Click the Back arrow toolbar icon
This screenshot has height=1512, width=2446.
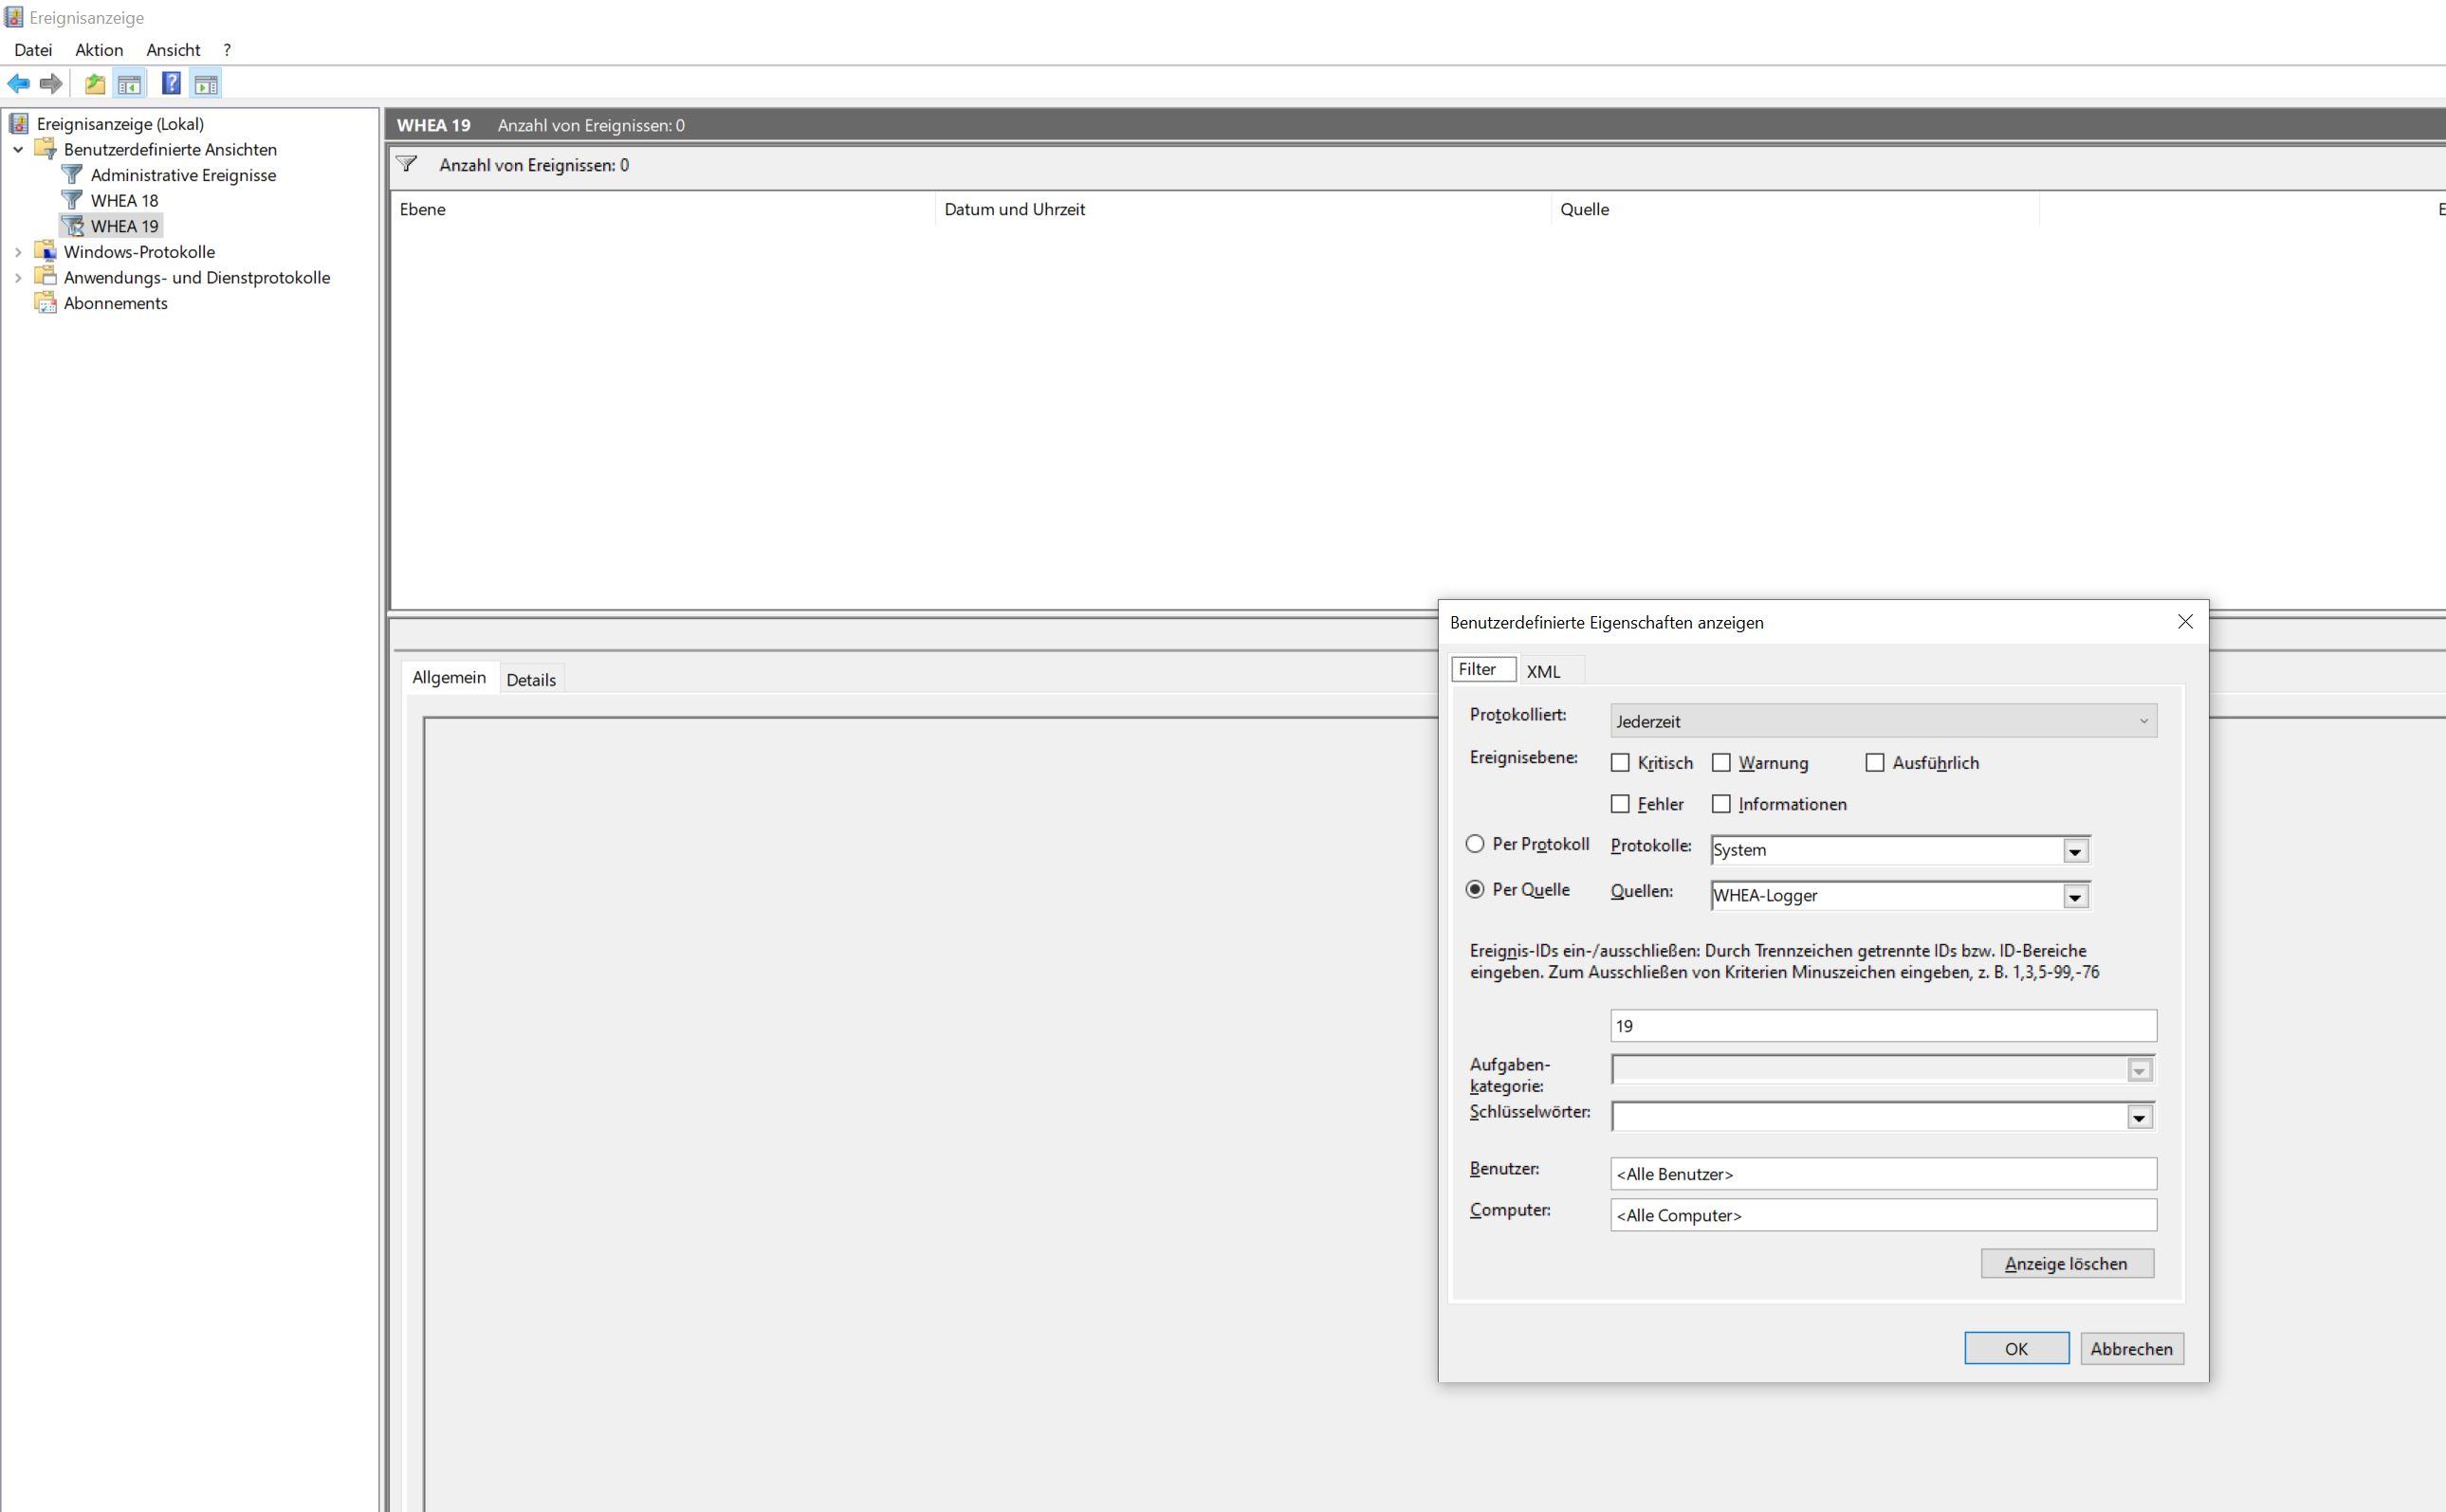(x=18, y=84)
